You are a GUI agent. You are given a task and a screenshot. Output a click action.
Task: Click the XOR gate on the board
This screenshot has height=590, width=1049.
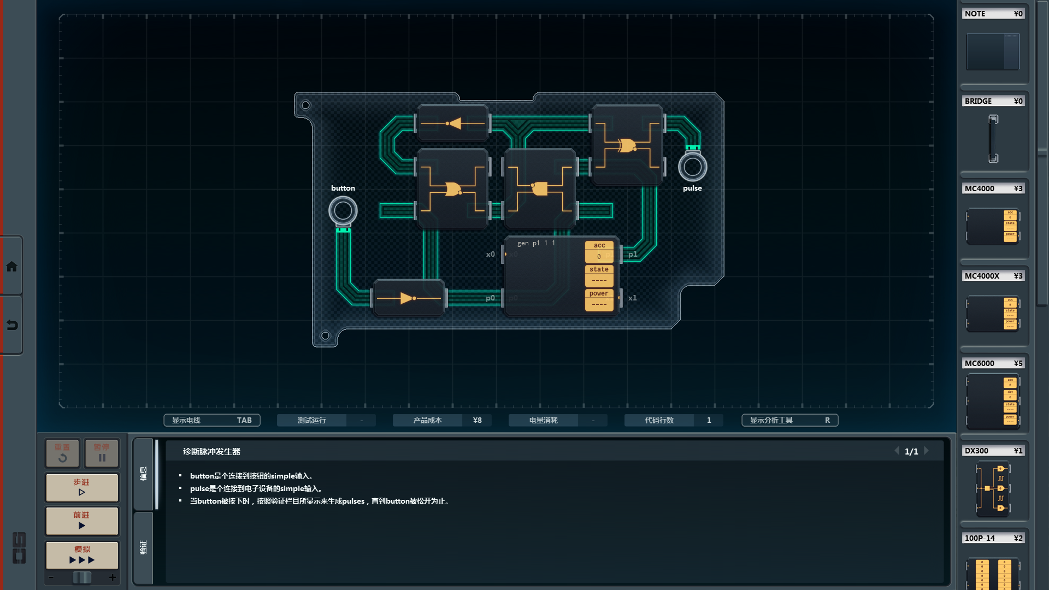coord(627,145)
